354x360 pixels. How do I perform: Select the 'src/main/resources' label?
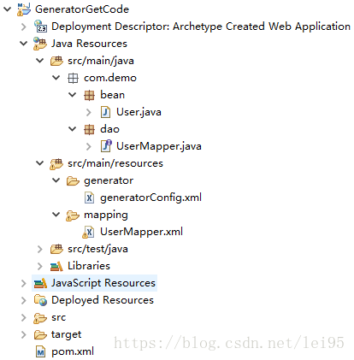[x=115, y=163]
